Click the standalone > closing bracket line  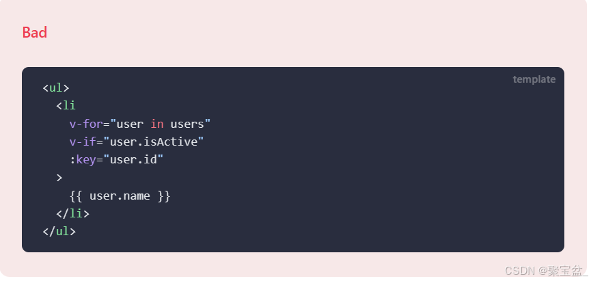[59, 178]
